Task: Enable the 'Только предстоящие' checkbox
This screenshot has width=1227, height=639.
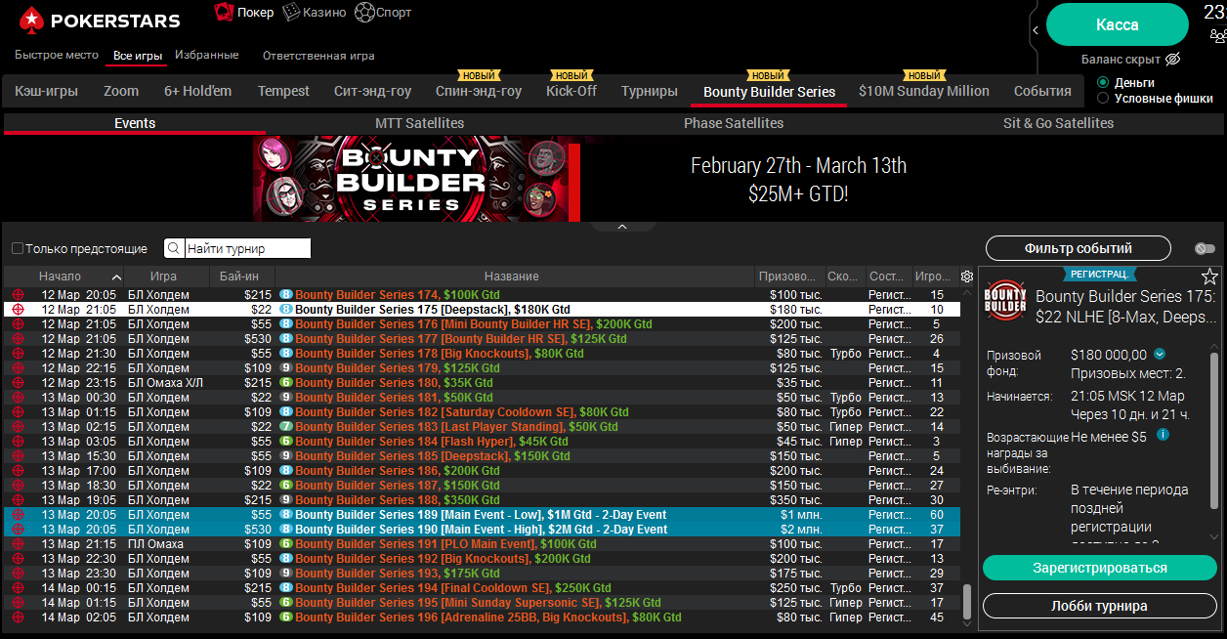Action: click(18, 249)
